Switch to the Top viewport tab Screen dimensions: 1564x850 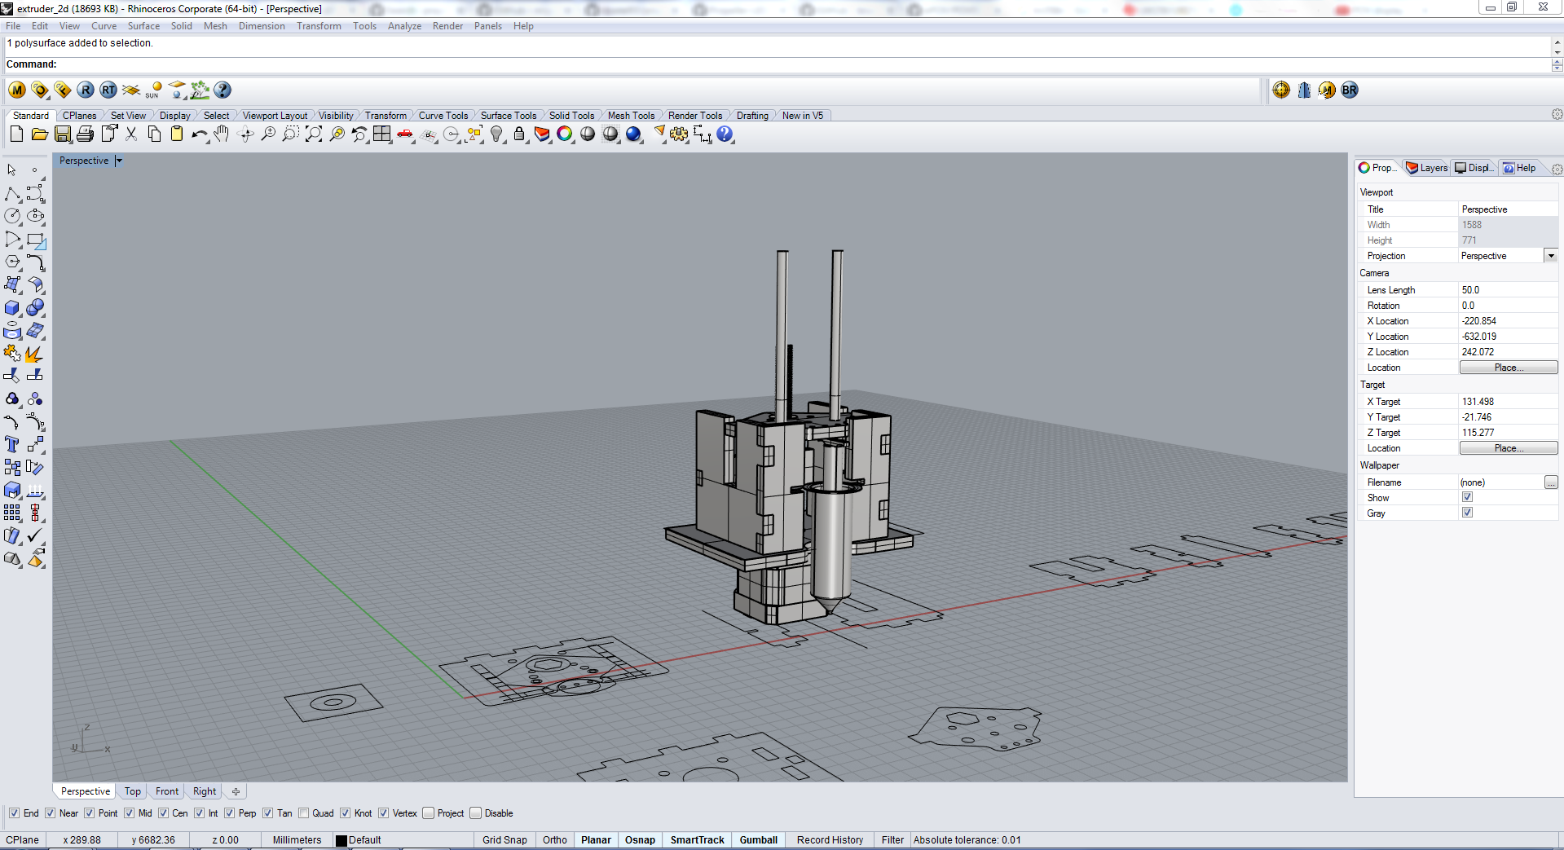click(x=132, y=791)
